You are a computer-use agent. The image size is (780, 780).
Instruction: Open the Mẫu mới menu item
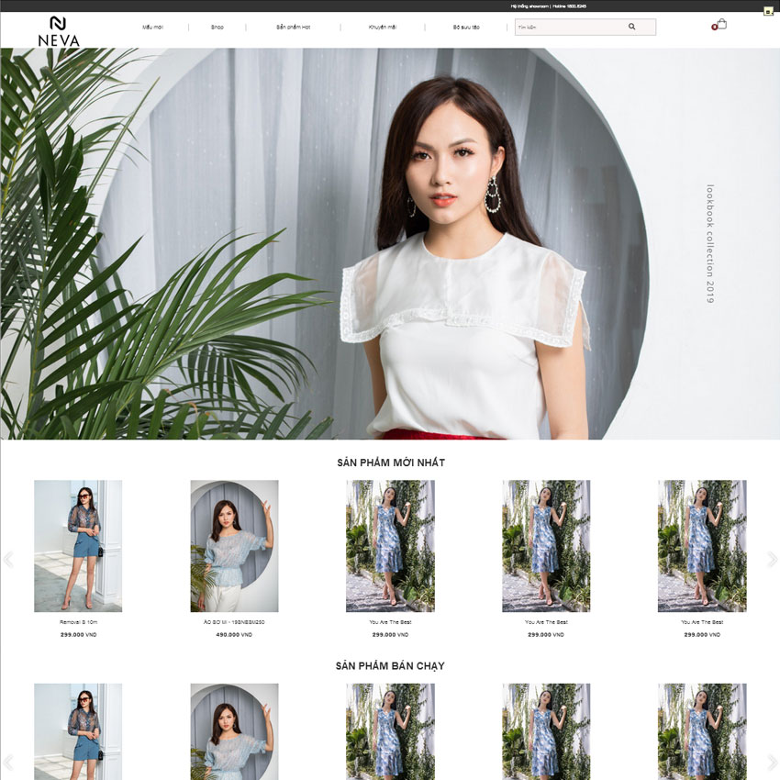[x=152, y=28]
